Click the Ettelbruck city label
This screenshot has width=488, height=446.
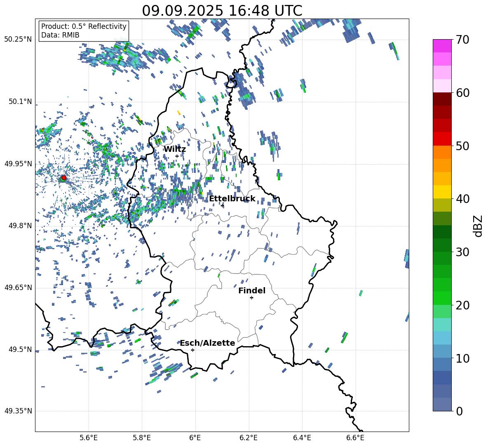pyautogui.click(x=232, y=199)
